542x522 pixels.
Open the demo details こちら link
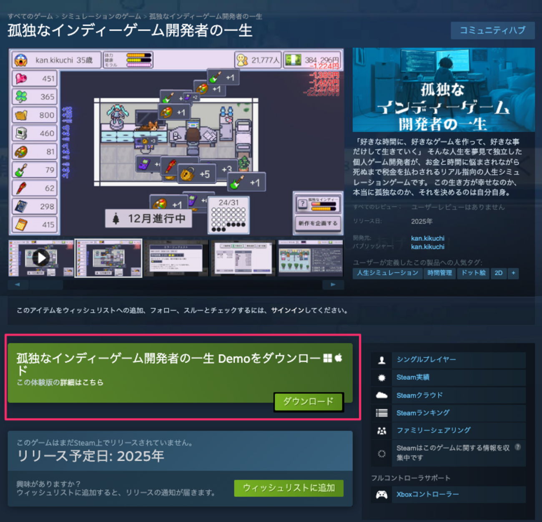[82, 382]
